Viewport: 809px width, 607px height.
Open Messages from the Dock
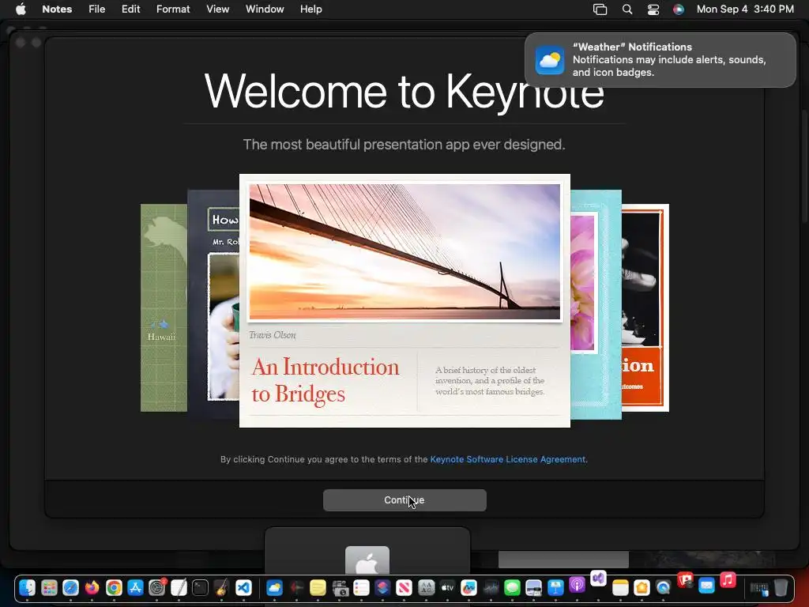(x=512, y=587)
